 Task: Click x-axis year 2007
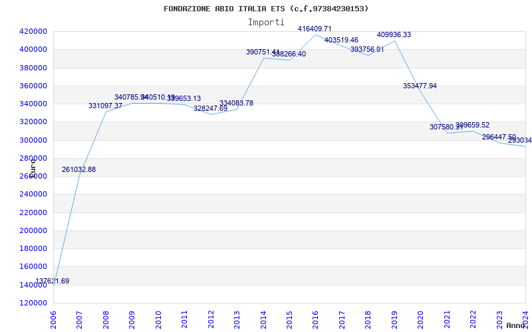coord(79,320)
